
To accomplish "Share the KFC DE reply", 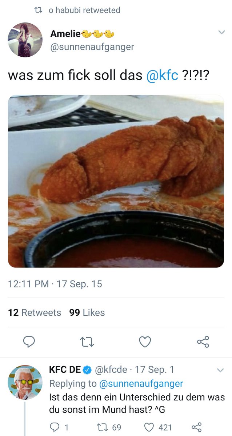I will pos(196,427).
